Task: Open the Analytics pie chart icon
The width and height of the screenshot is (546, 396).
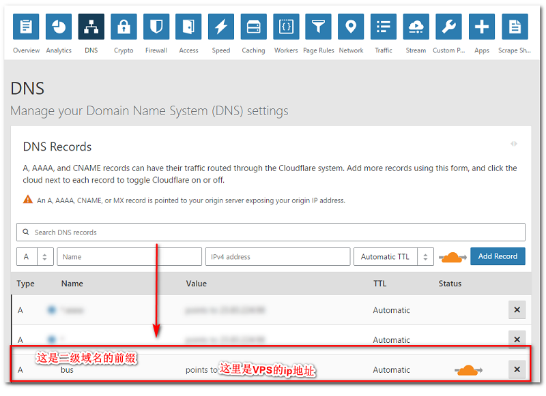Action: (x=59, y=27)
